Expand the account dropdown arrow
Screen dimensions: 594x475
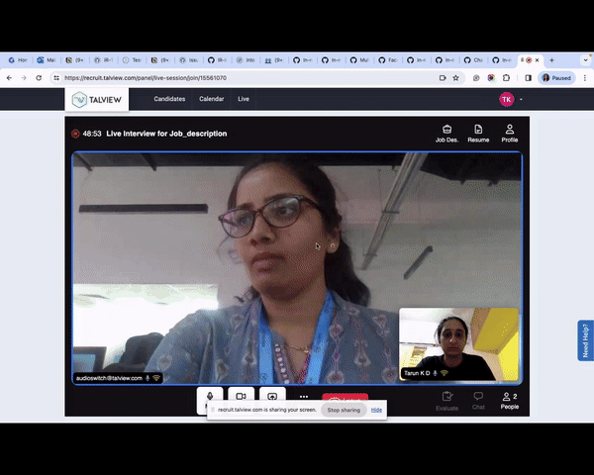coord(521,100)
